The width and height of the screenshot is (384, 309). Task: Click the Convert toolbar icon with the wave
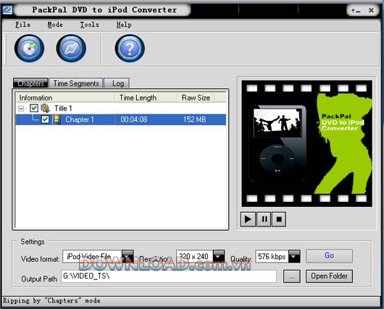(71, 48)
